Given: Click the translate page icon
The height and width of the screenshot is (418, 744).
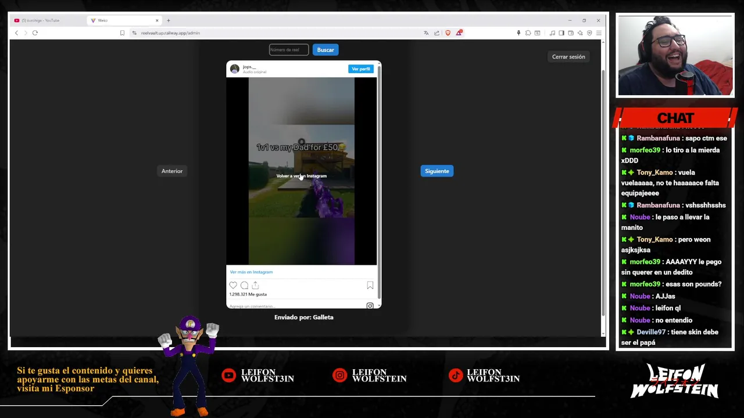Looking at the screenshot, I should [426, 33].
